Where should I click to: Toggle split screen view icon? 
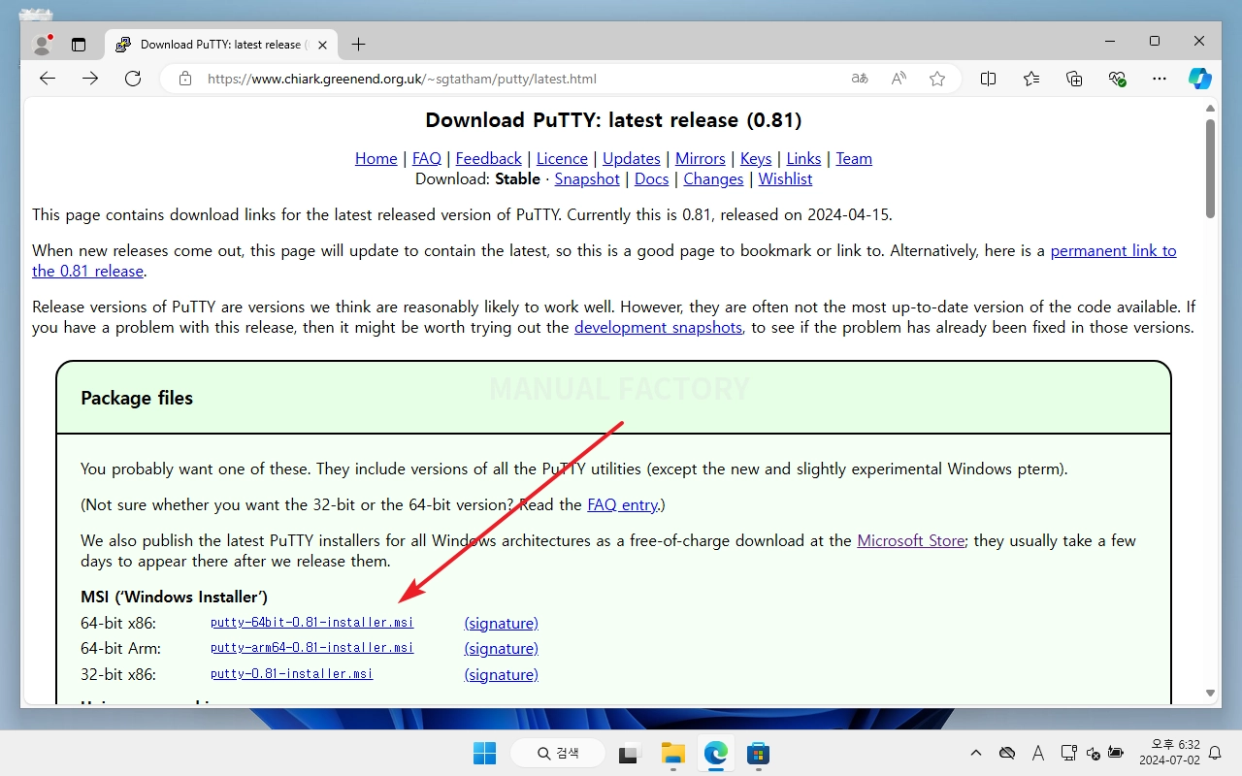[988, 79]
